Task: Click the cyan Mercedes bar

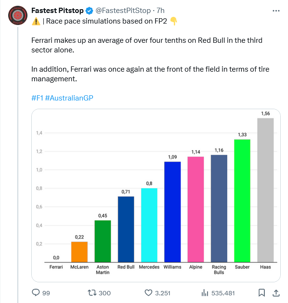Action: coord(149,225)
